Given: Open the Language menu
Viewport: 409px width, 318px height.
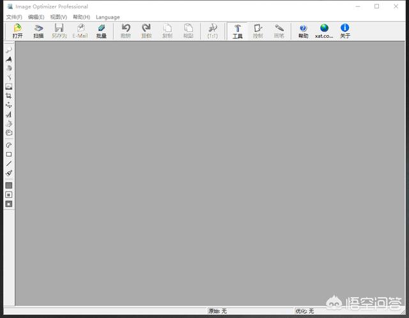Looking at the screenshot, I should click(108, 17).
